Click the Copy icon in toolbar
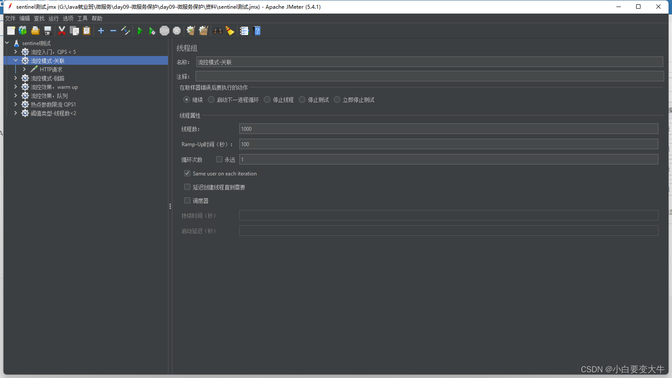This screenshot has width=672, height=378. (74, 31)
